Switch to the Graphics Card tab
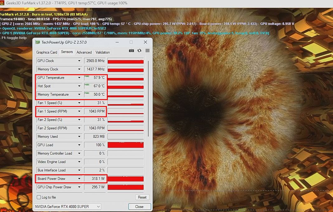333x212 pixels. [x=46, y=52]
